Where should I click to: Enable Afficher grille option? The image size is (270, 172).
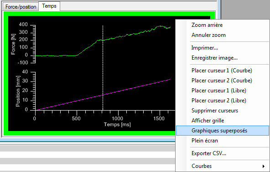pos(222,121)
